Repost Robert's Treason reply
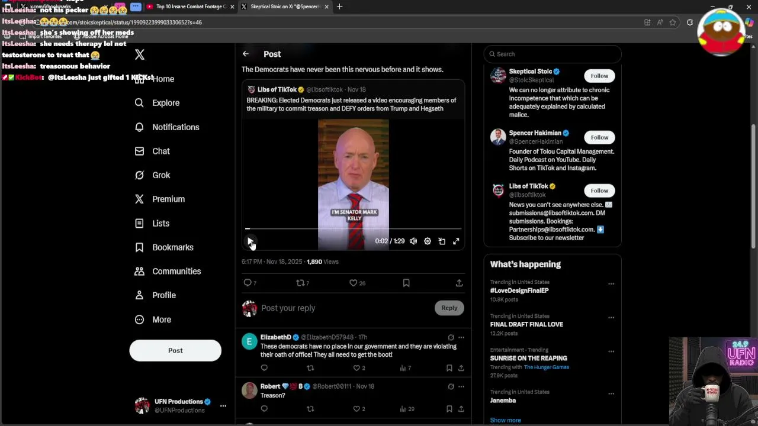This screenshot has width=758, height=426. point(310,409)
